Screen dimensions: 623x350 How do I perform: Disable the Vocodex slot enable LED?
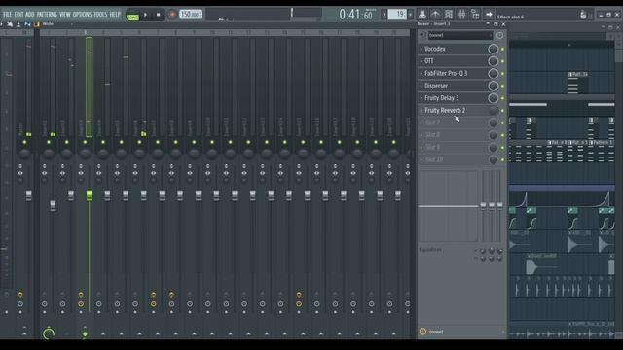[x=502, y=50]
